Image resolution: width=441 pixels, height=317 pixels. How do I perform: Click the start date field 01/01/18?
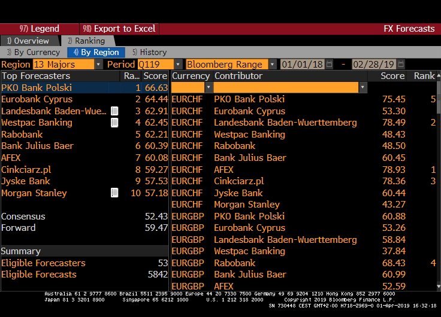pos(302,65)
